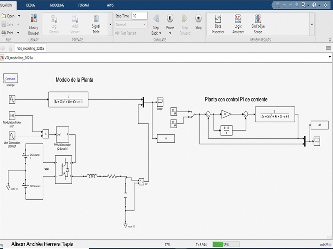The image size is (333, 249).
Task: Open the breadcrumb bar dropdown arrow
Action: coord(330,57)
